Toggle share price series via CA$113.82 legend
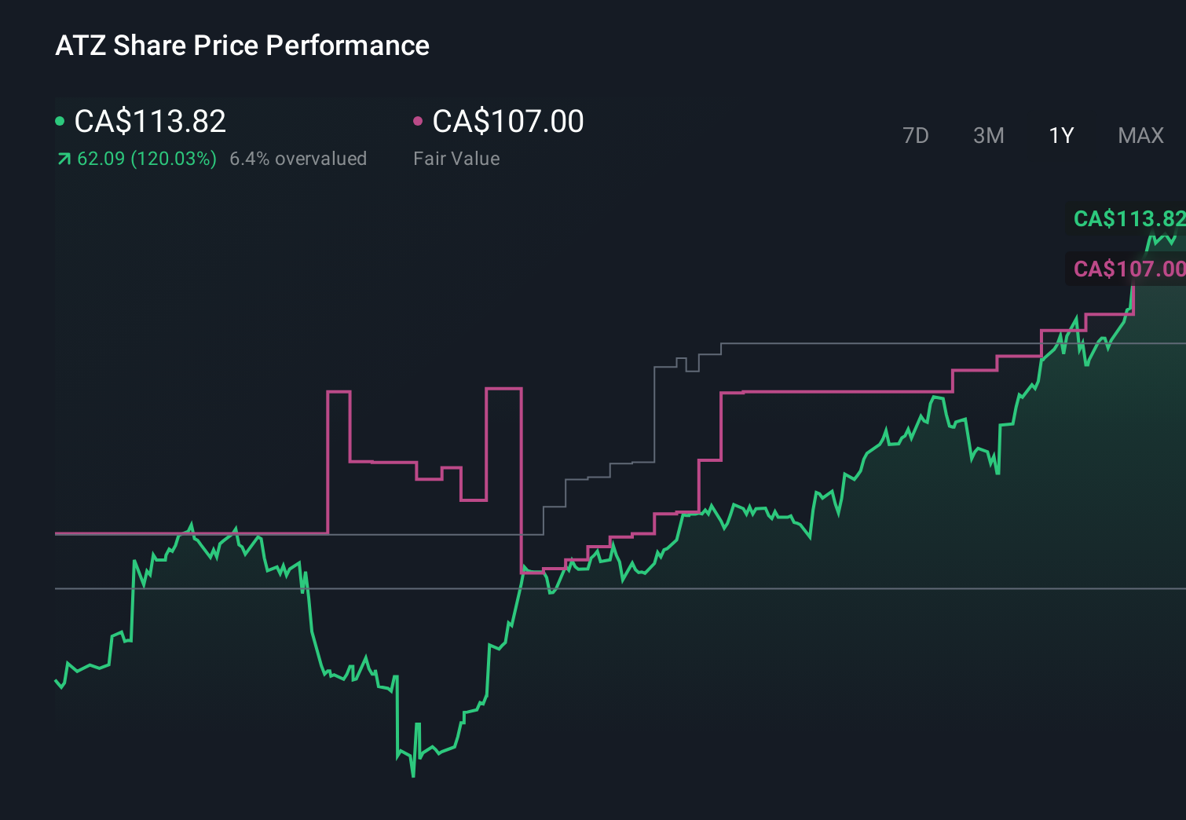The image size is (1186, 820). (x=149, y=121)
